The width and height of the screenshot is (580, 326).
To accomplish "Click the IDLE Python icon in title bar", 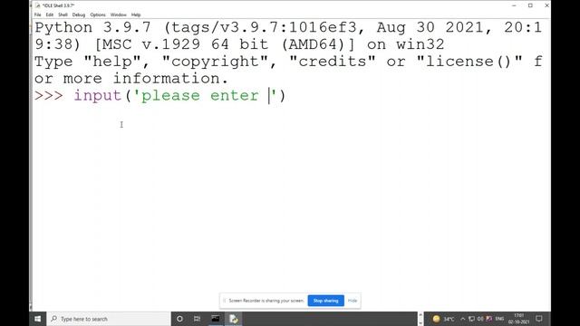I will click(x=38, y=5).
